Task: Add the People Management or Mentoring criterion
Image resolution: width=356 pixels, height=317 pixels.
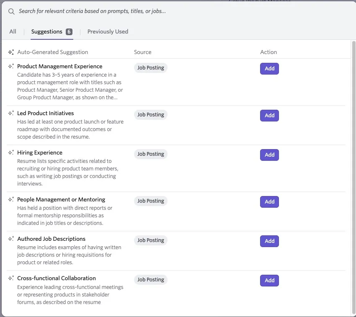Action: click(x=269, y=202)
